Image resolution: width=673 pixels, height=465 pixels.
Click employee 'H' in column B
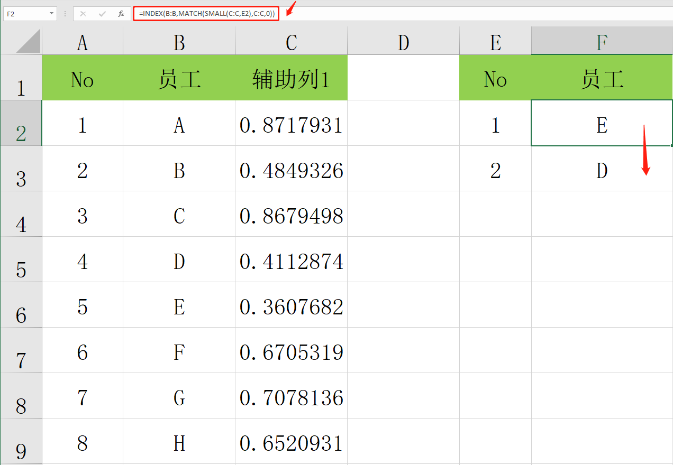click(x=179, y=441)
